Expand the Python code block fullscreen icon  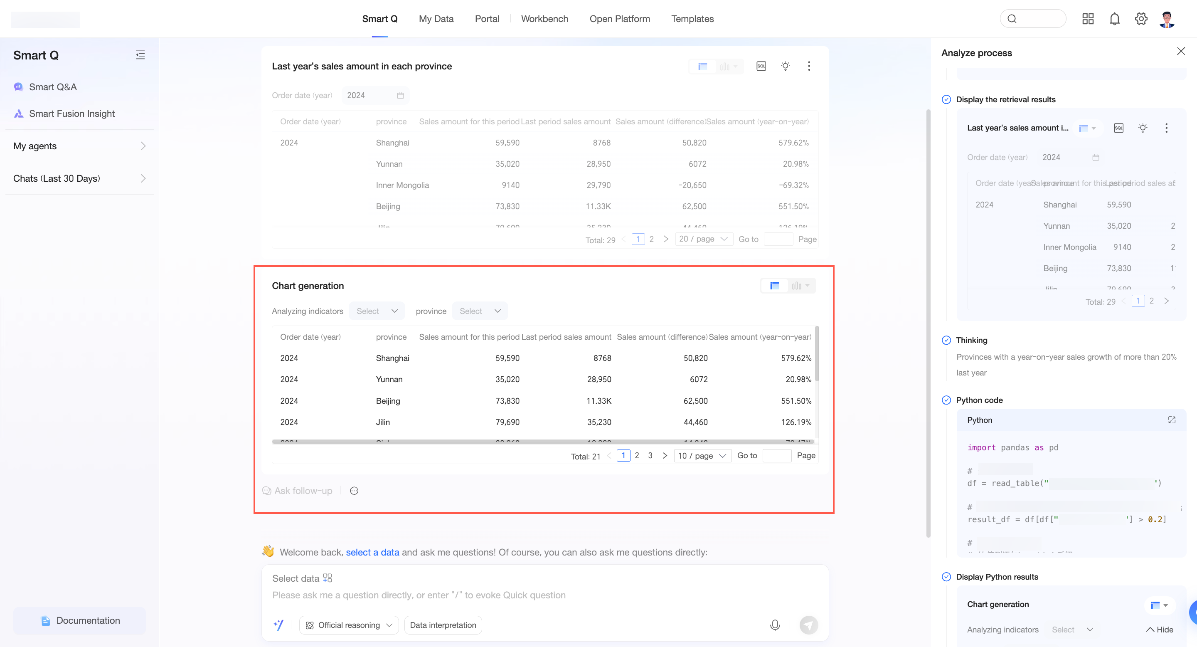click(x=1172, y=420)
